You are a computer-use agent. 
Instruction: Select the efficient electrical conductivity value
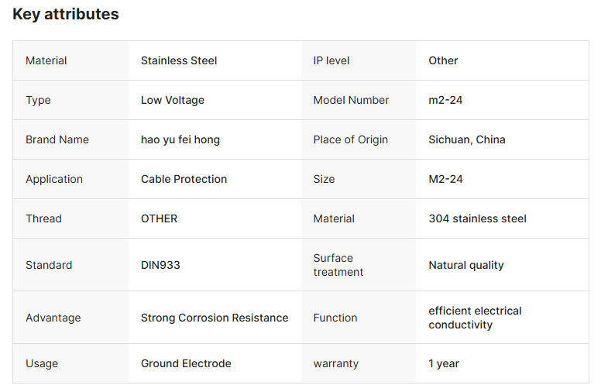click(x=475, y=318)
